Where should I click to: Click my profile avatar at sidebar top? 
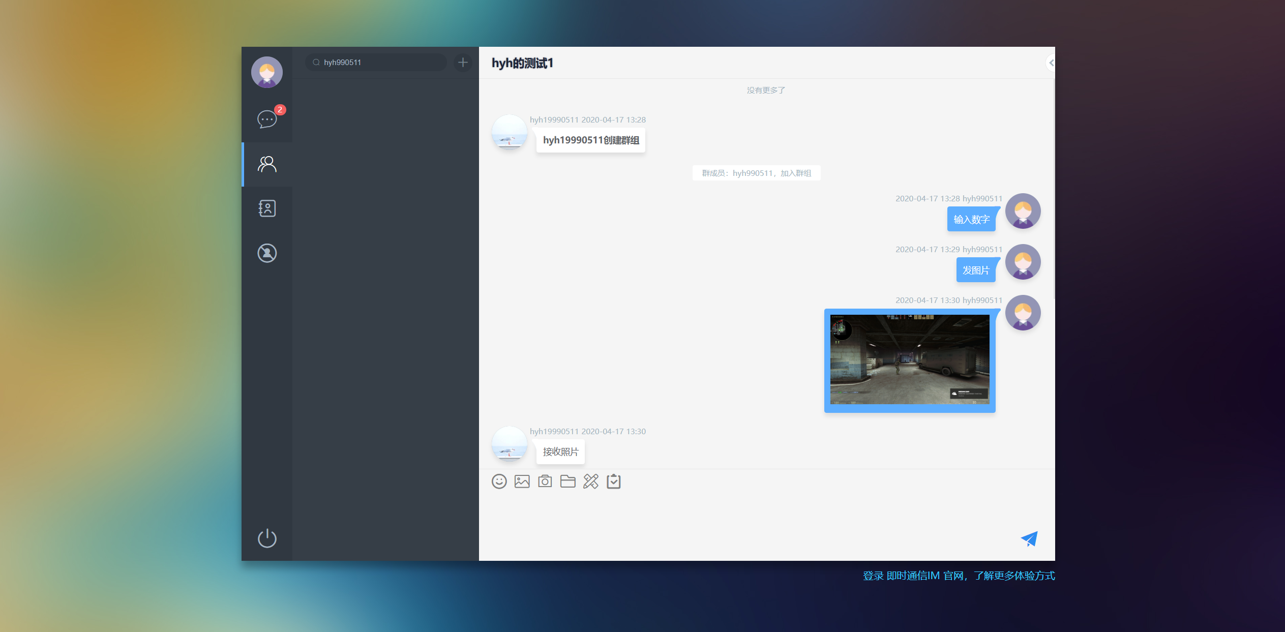(267, 72)
